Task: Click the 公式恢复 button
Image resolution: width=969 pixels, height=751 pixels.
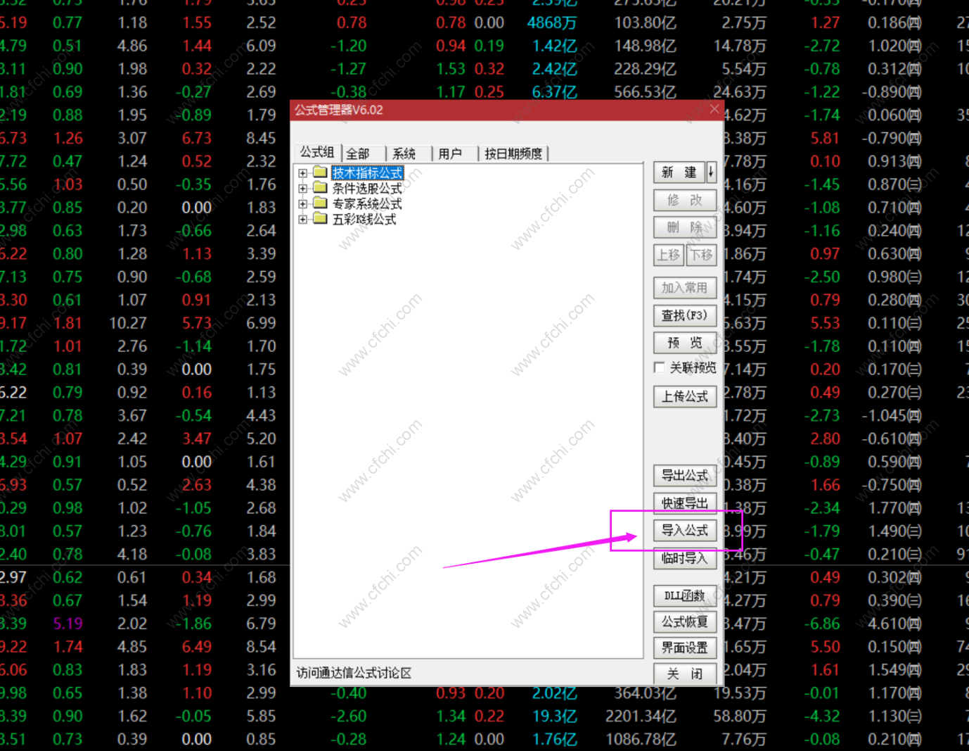Action: [x=685, y=622]
